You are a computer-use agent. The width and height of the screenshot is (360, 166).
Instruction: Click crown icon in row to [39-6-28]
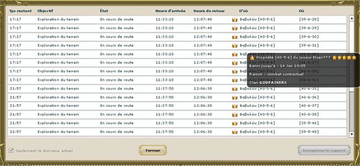pyautogui.click(x=234, y=20)
